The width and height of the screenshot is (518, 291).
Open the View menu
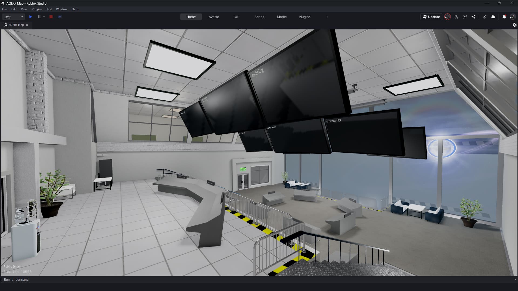click(24, 9)
